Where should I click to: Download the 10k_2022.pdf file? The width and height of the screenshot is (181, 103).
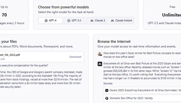(x=75, y=57)
